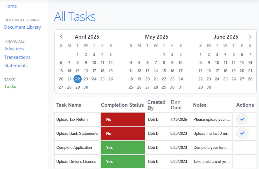Go to Statements in Financials

coord(16,66)
